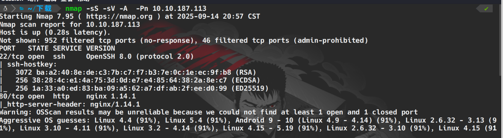Viewport: 503px width, 138px height.
Task: Open the https://nmap.org link
Action: click(119, 16)
